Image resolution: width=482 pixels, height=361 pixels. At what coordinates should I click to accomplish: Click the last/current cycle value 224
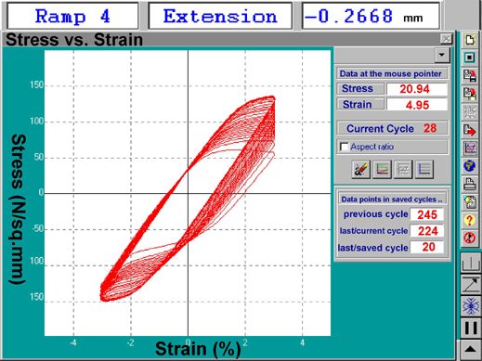[x=427, y=231]
